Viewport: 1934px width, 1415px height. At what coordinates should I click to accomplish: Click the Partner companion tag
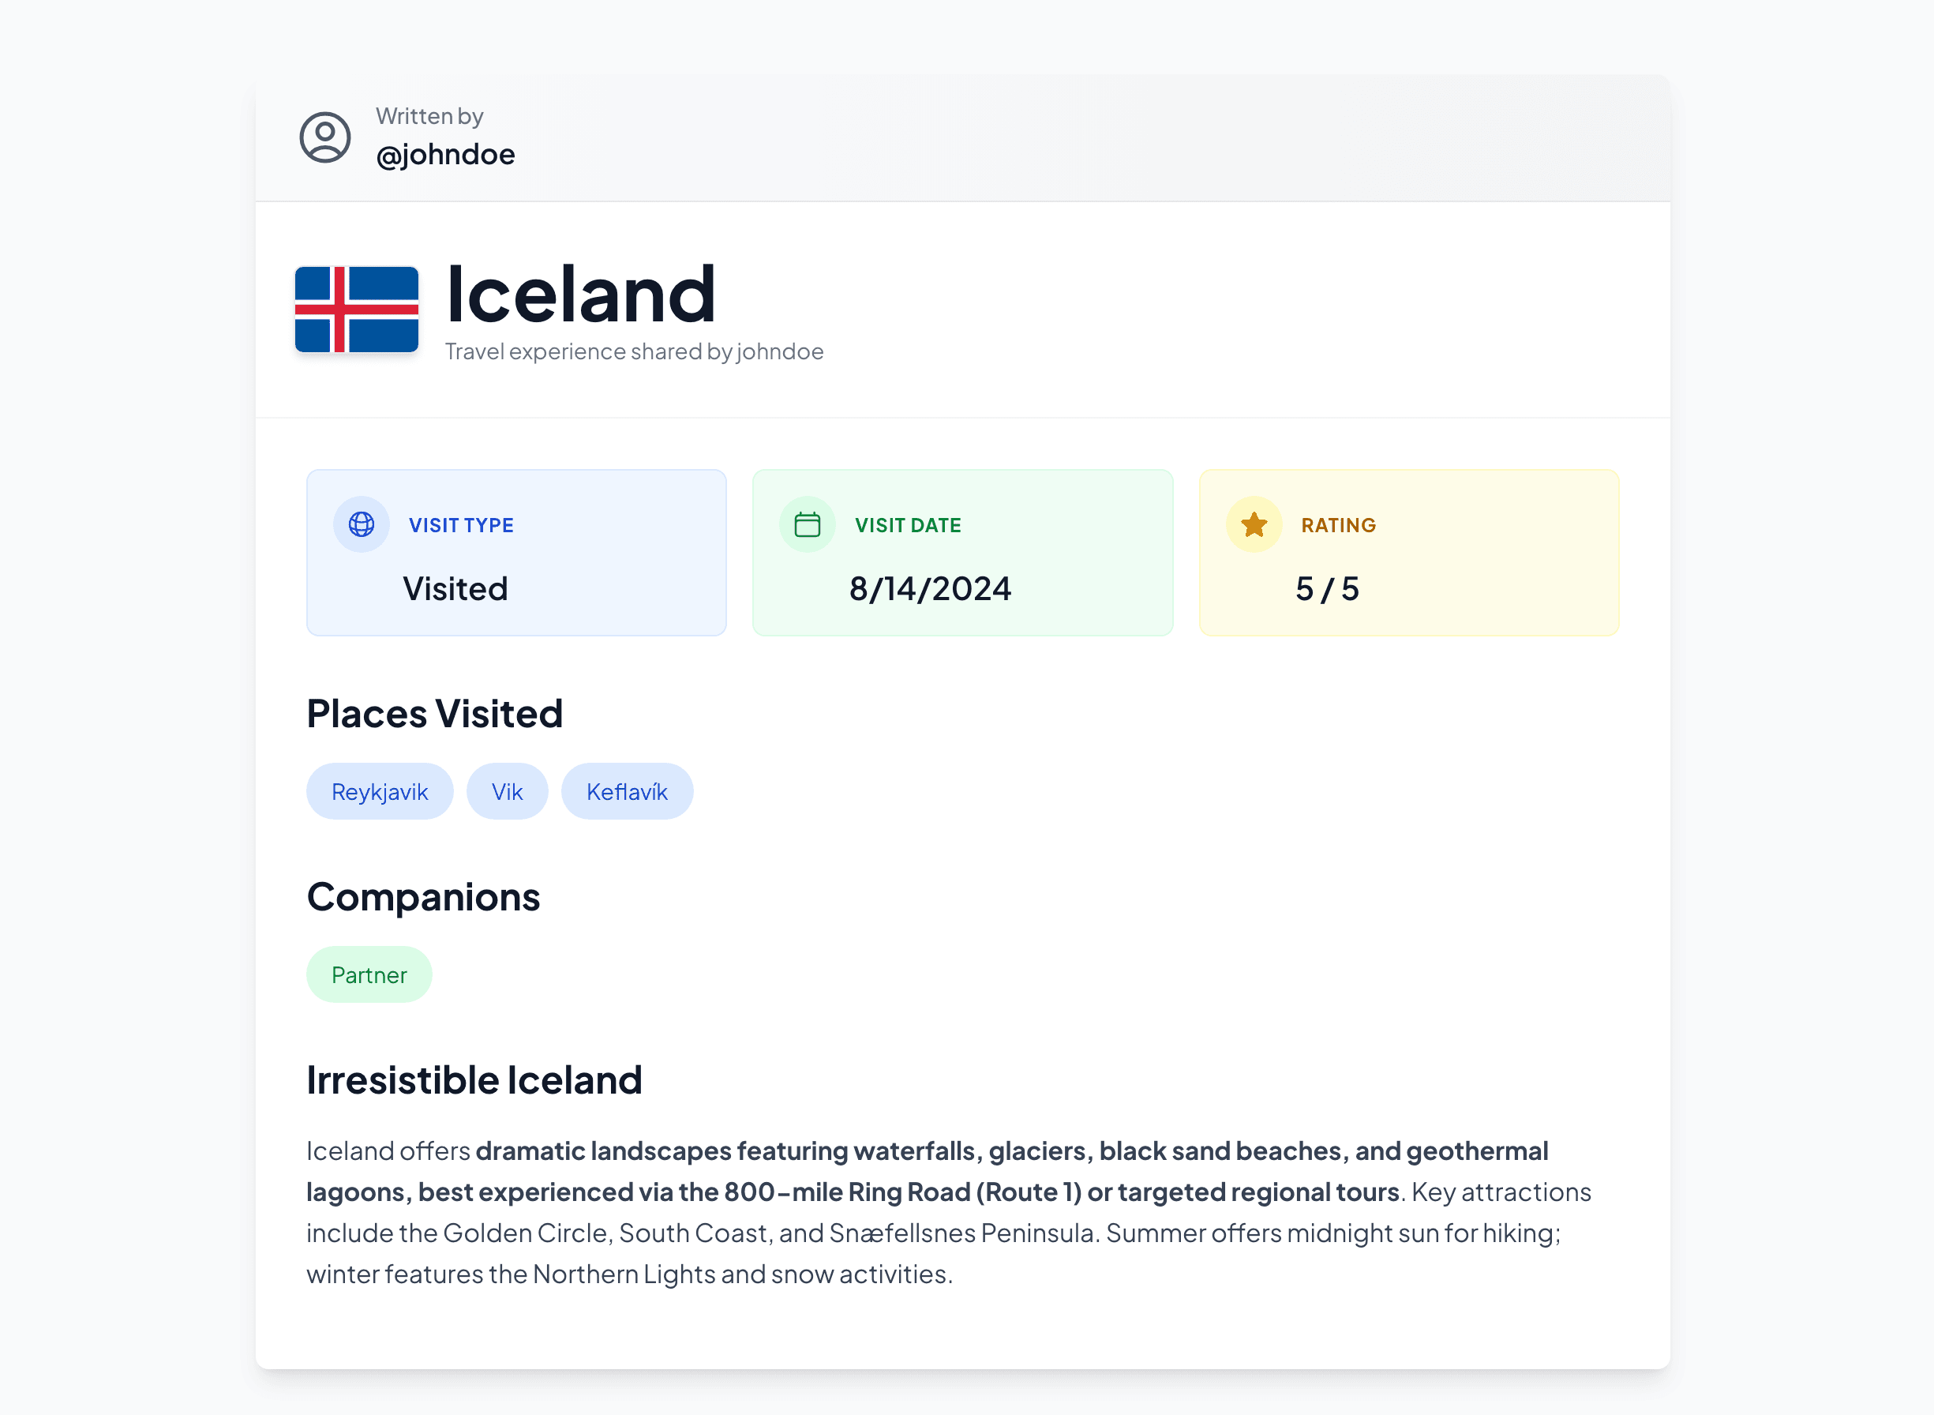click(369, 974)
